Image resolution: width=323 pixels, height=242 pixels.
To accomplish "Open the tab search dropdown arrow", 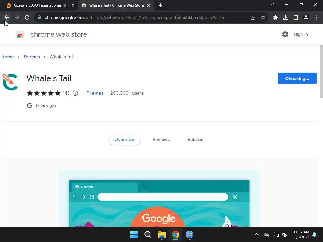I will point(272,4).
